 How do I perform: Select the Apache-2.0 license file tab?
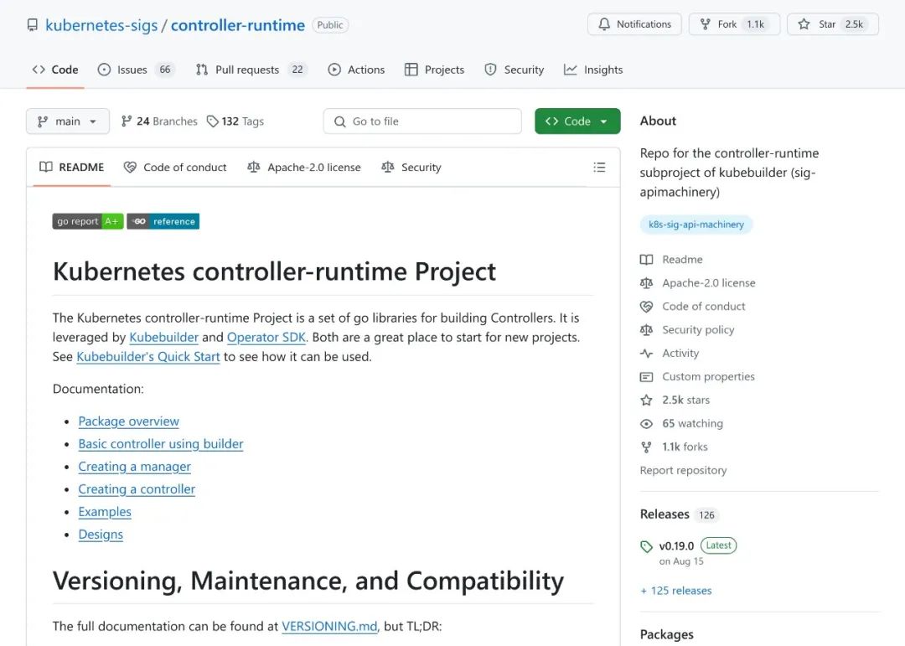304,168
